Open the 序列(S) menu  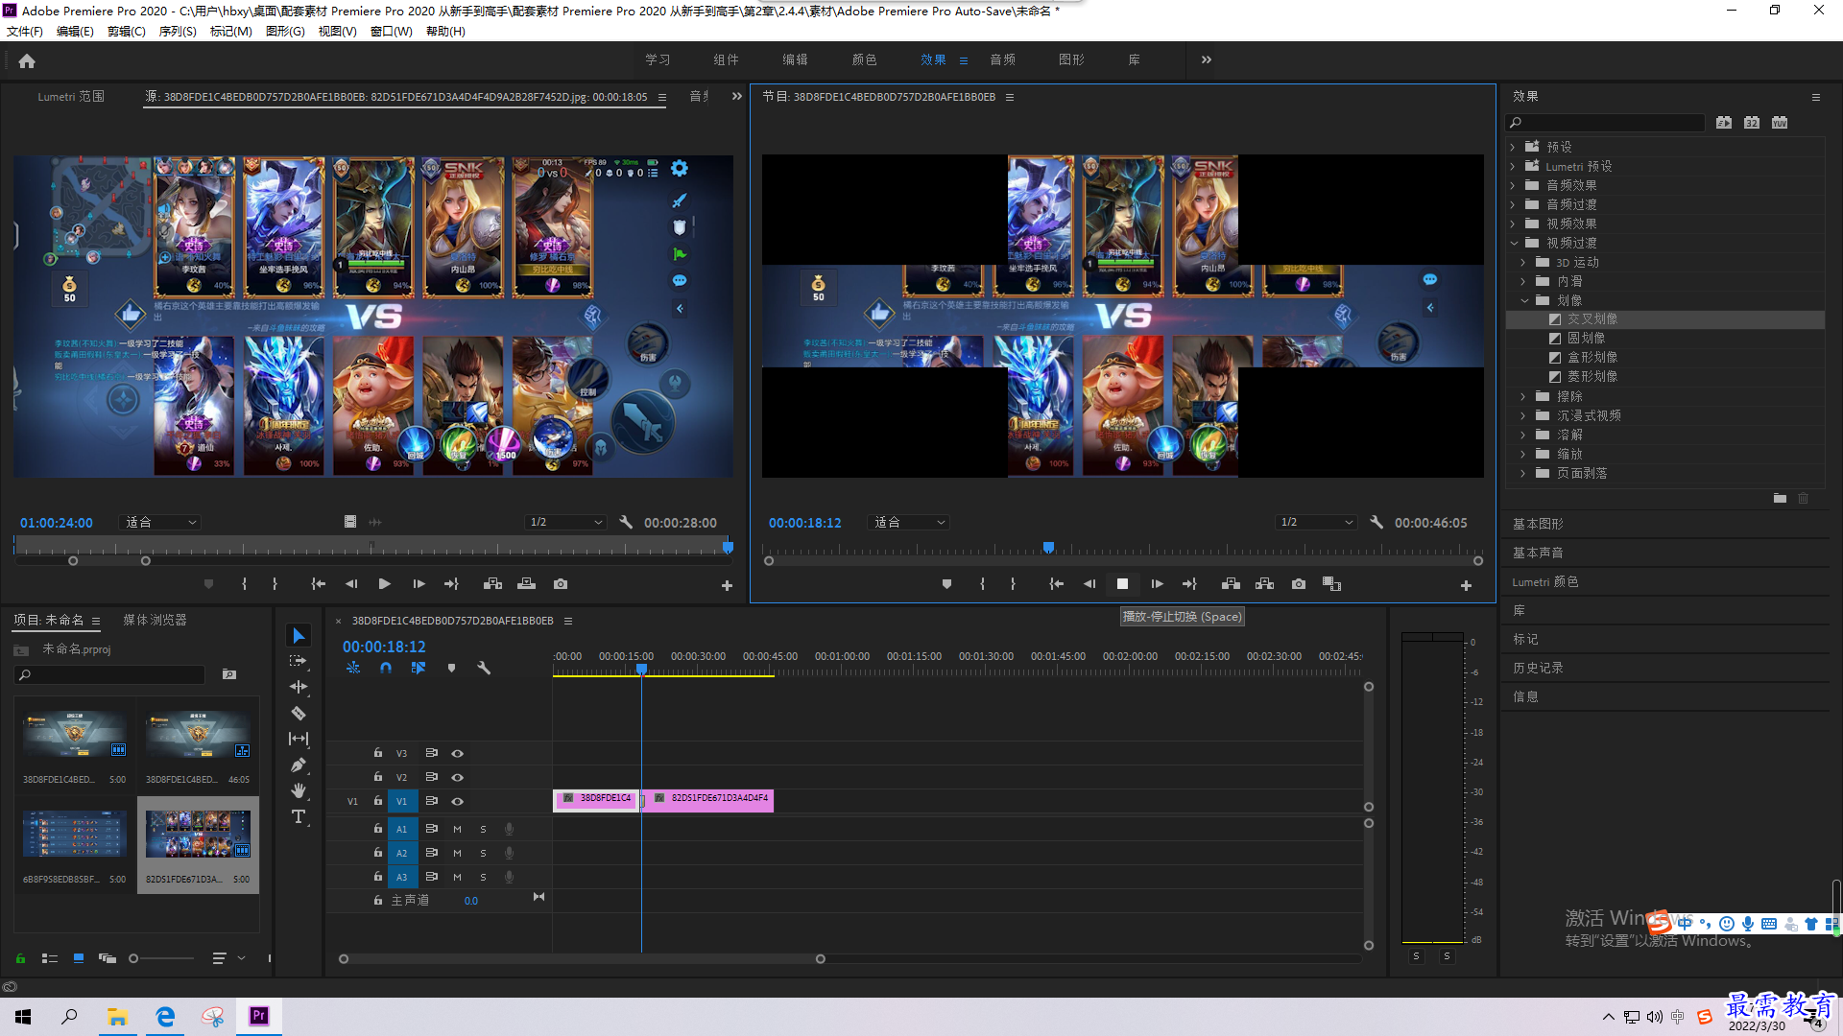coord(178,32)
